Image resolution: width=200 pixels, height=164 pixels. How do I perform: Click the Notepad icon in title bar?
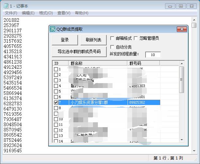(x=6, y=6)
